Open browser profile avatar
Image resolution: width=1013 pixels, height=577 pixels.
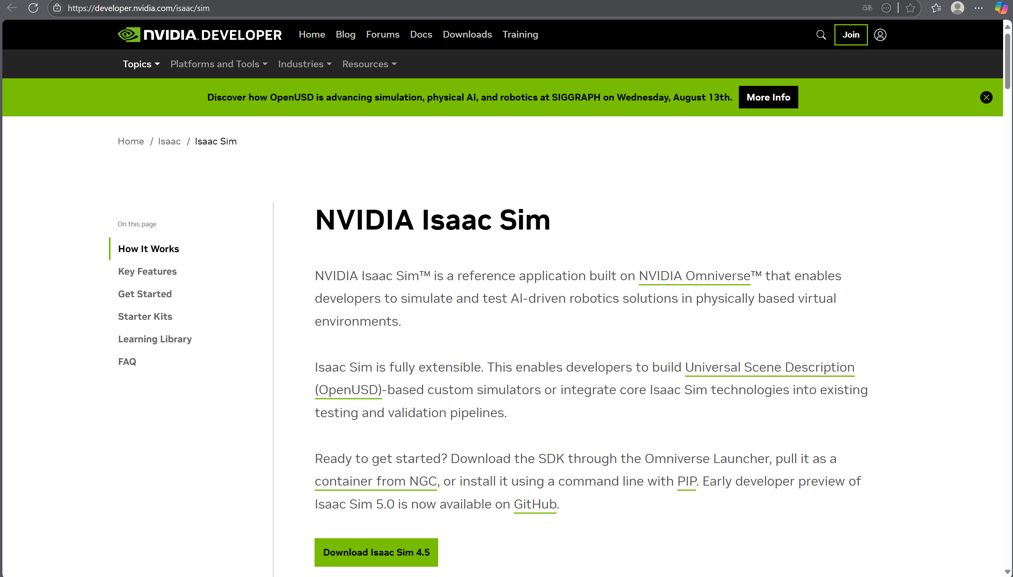pos(957,8)
